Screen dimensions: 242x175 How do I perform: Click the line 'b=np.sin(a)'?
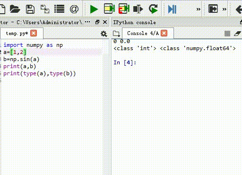tap(21, 59)
